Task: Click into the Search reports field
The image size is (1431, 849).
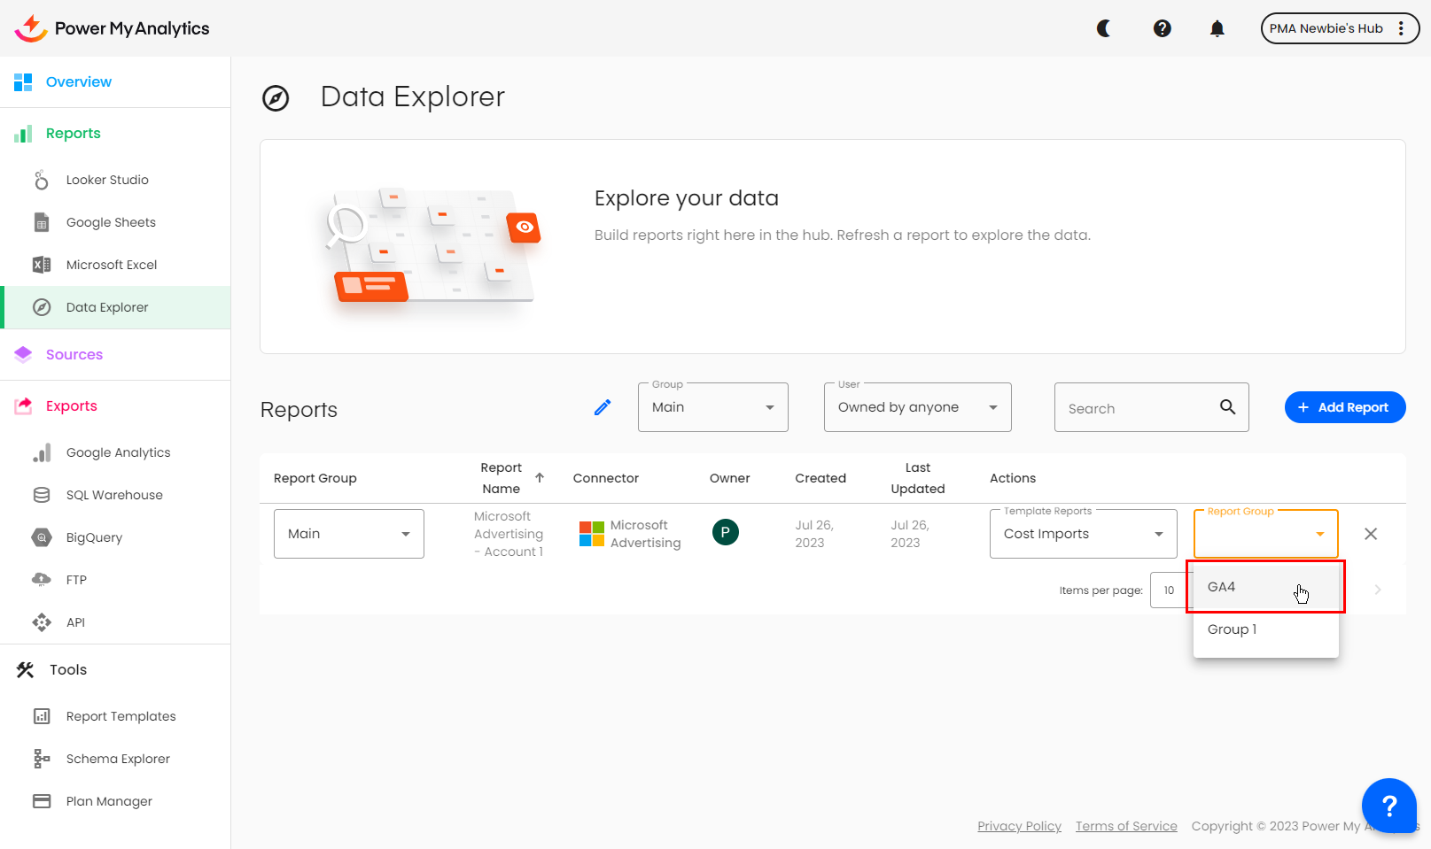Action: 1139,408
